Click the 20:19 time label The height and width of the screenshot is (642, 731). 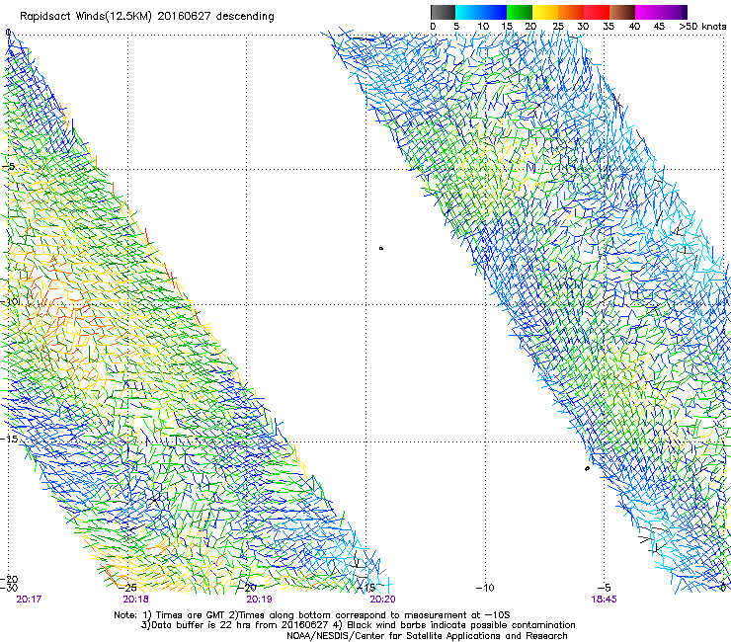(x=259, y=600)
